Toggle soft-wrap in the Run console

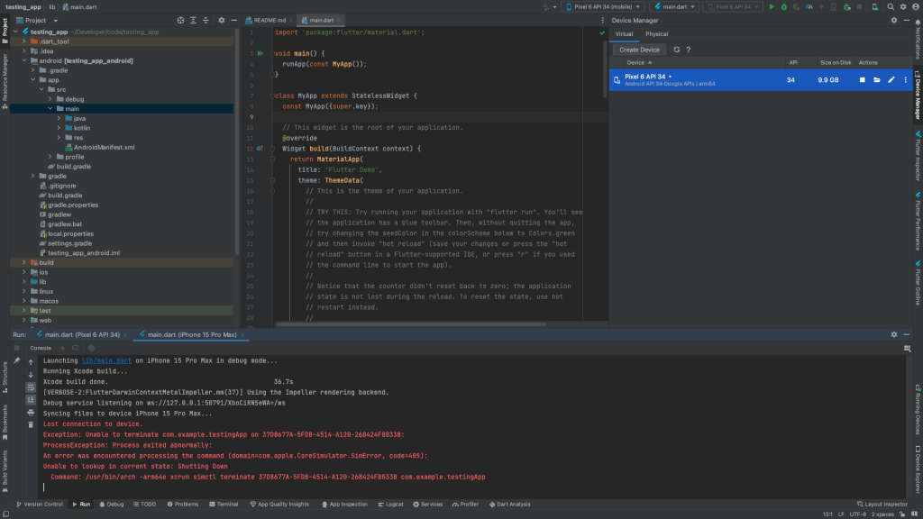(31, 387)
